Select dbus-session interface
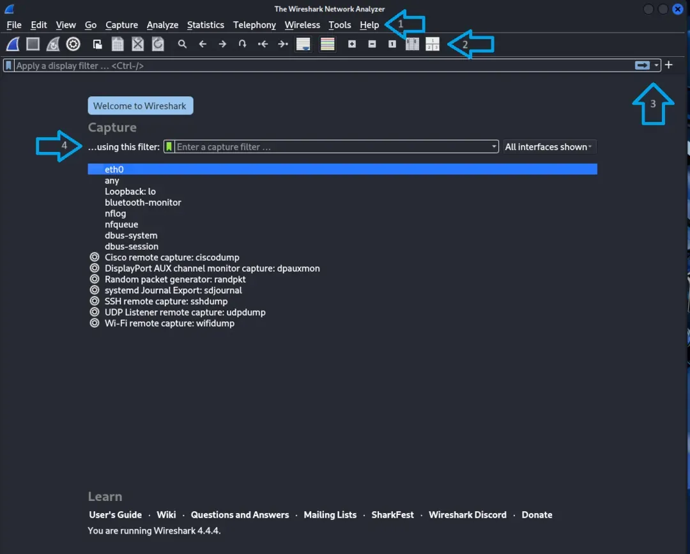Image resolution: width=690 pixels, height=554 pixels. (x=342, y=247)
